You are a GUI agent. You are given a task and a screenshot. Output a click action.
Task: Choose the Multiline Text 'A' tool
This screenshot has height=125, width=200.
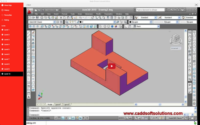tap(29, 97)
